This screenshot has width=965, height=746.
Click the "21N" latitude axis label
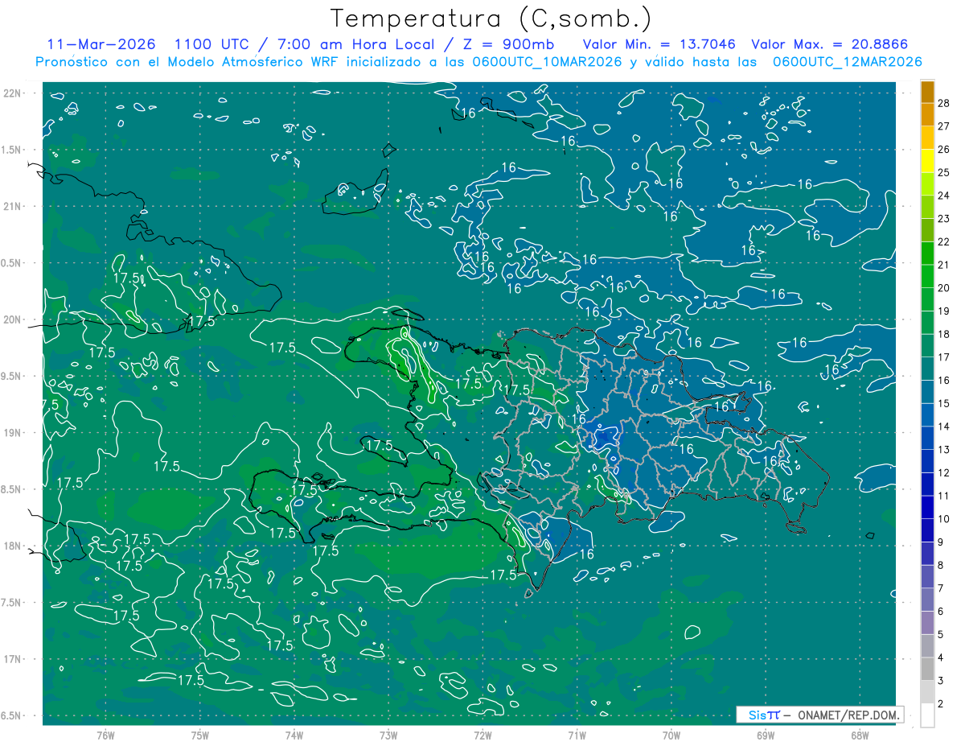[14, 206]
